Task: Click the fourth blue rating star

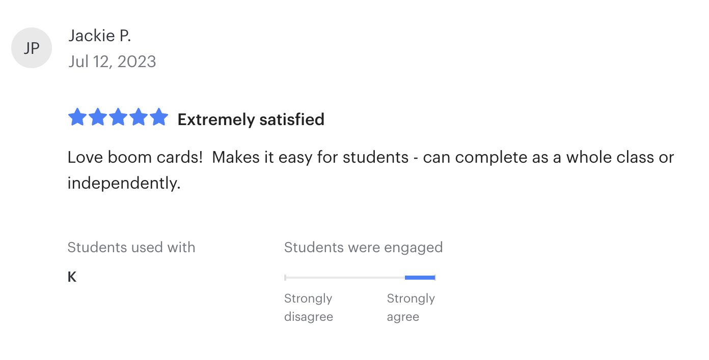Action: pos(139,117)
